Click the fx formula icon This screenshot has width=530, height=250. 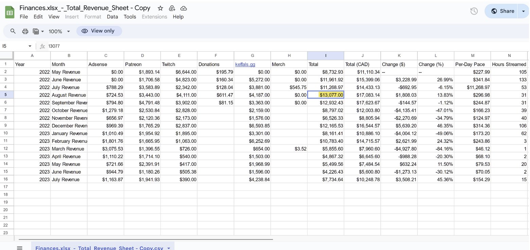click(42, 46)
